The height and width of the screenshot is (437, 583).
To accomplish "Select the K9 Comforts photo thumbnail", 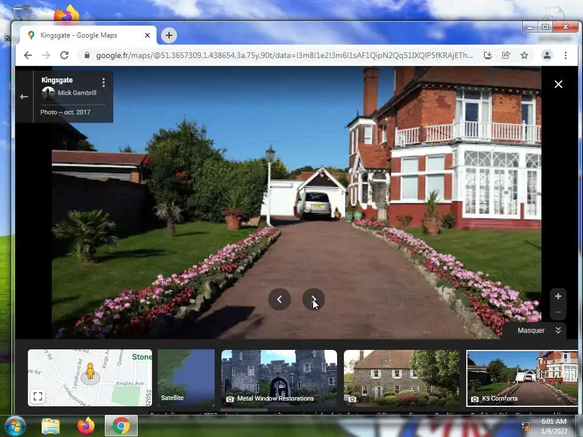I will click(x=523, y=378).
